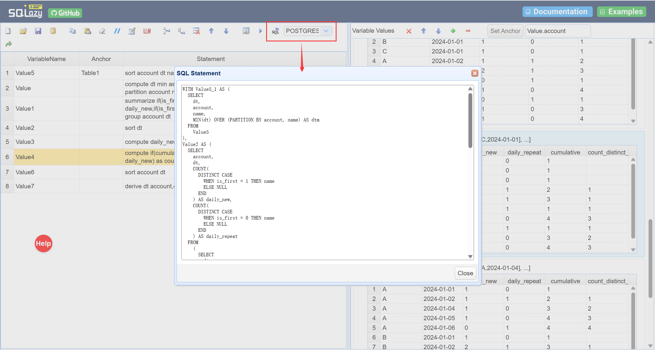Save with the floppy disk icon
655x350 pixels.
tap(38, 31)
